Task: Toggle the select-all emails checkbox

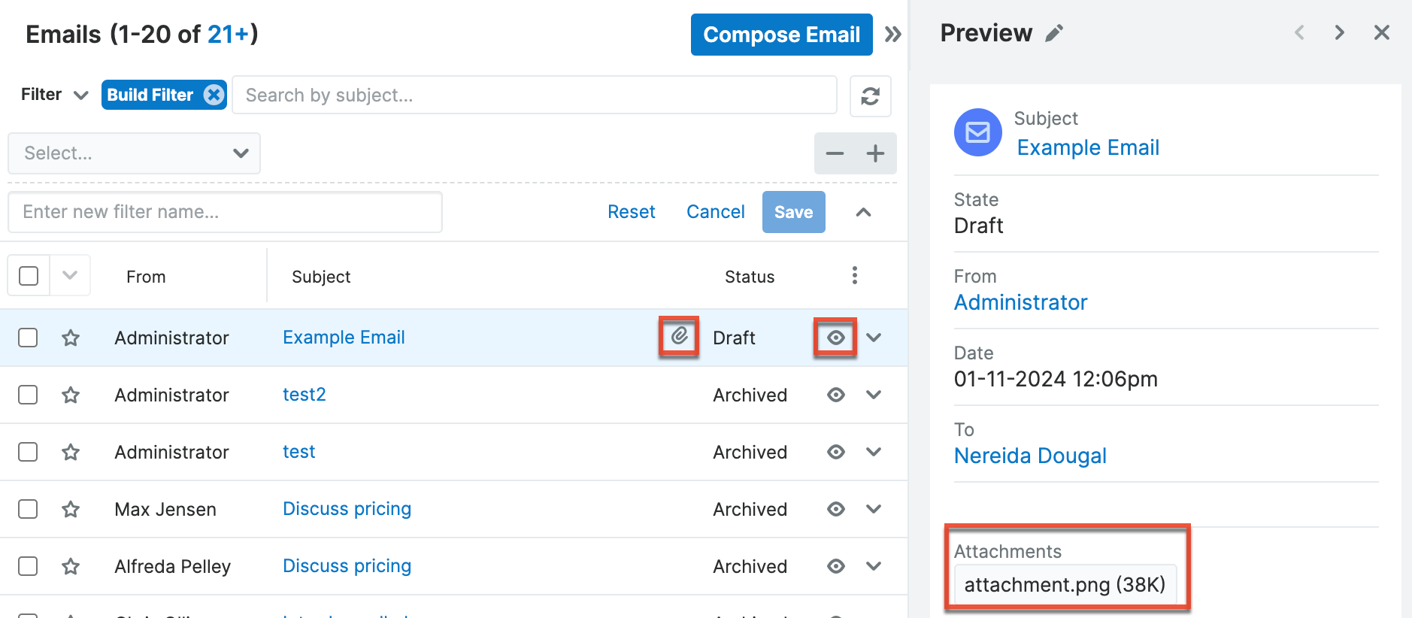Action: pyautogui.click(x=29, y=276)
